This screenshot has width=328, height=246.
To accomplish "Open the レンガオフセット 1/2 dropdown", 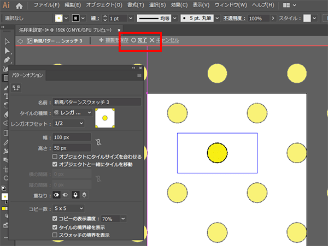I will tap(68, 124).
